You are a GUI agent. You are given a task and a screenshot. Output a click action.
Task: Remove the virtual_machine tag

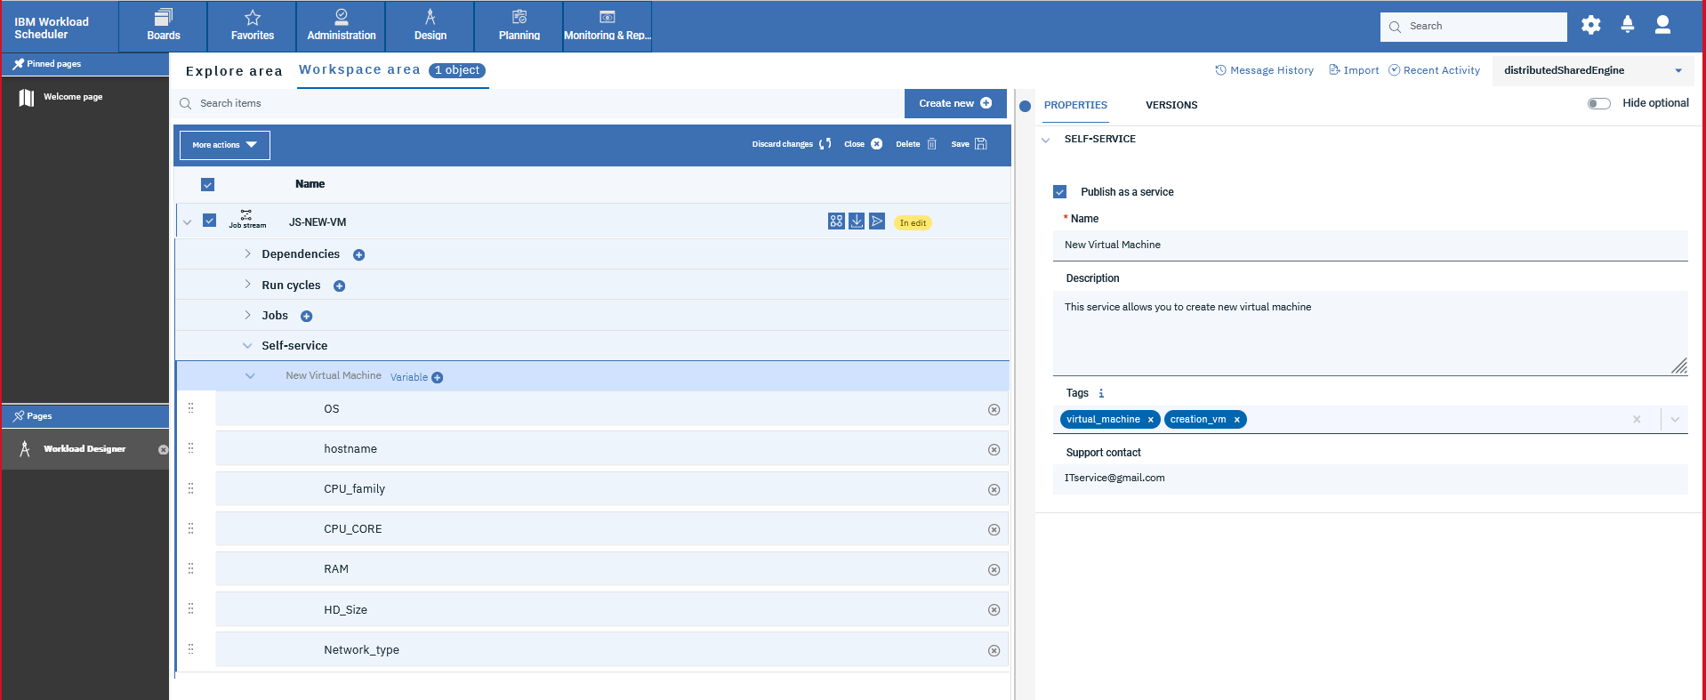click(1150, 420)
